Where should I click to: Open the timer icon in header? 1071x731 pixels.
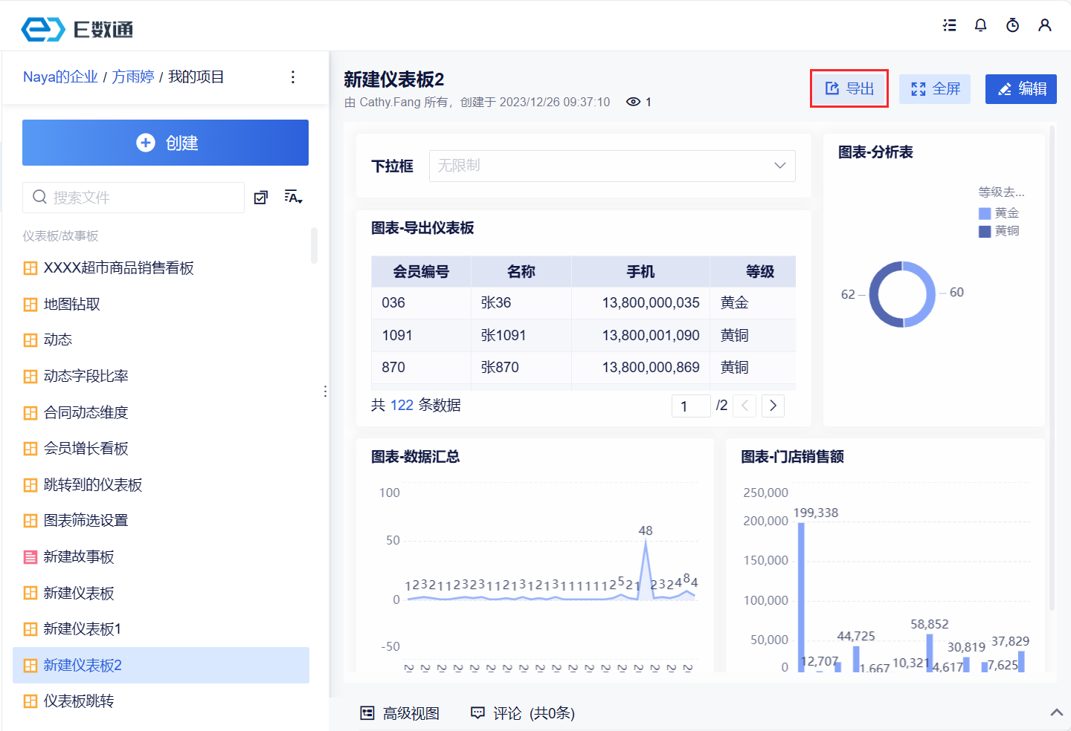(x=1012, y=25)
